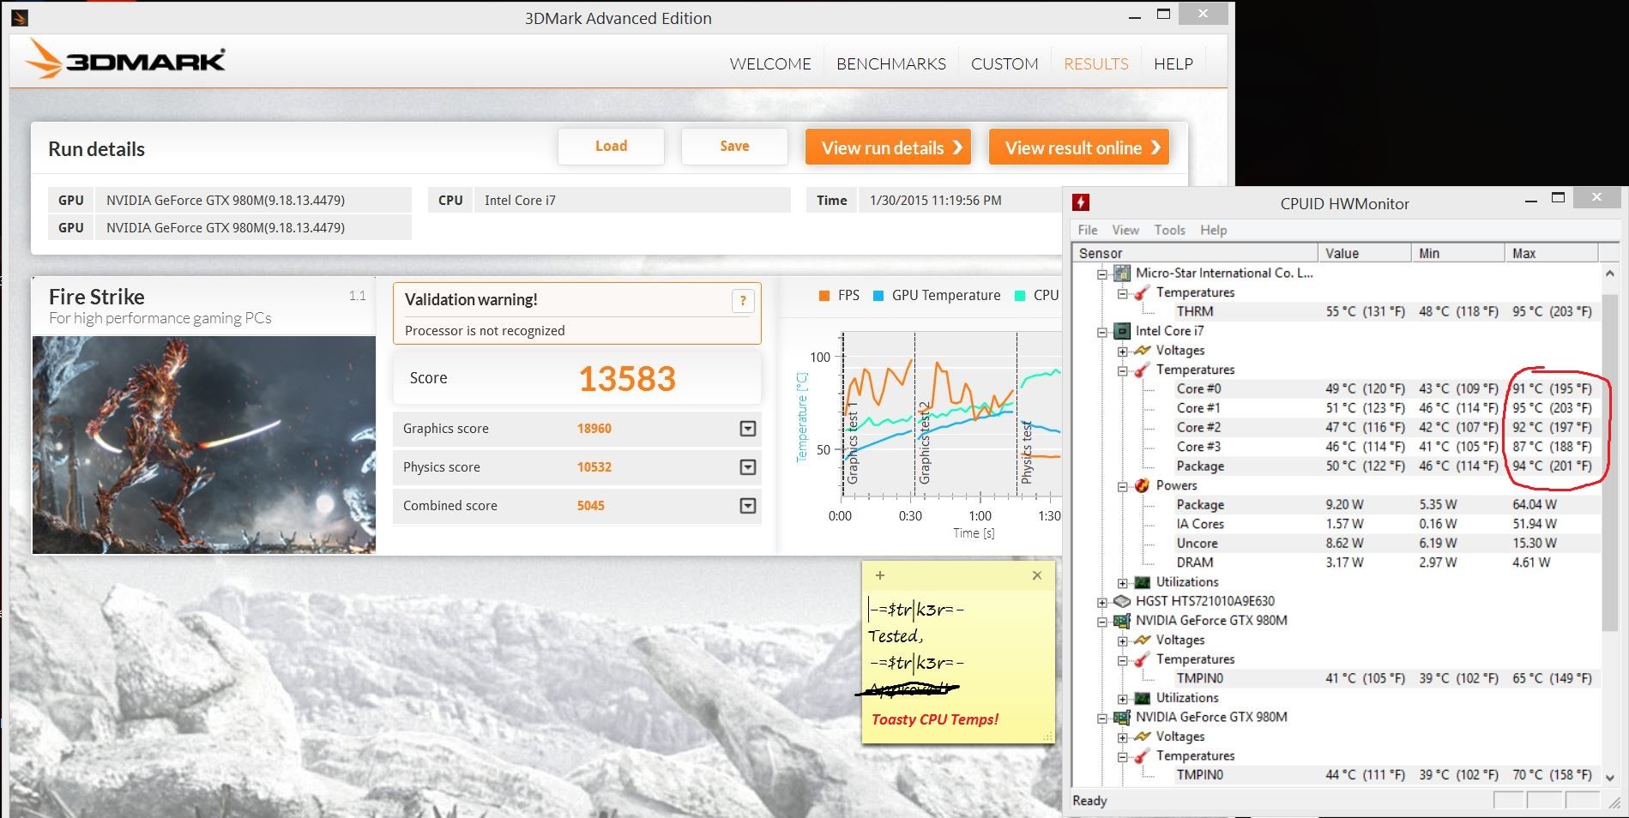Click the orange FPS legend swatch

(x=824, y=296)
